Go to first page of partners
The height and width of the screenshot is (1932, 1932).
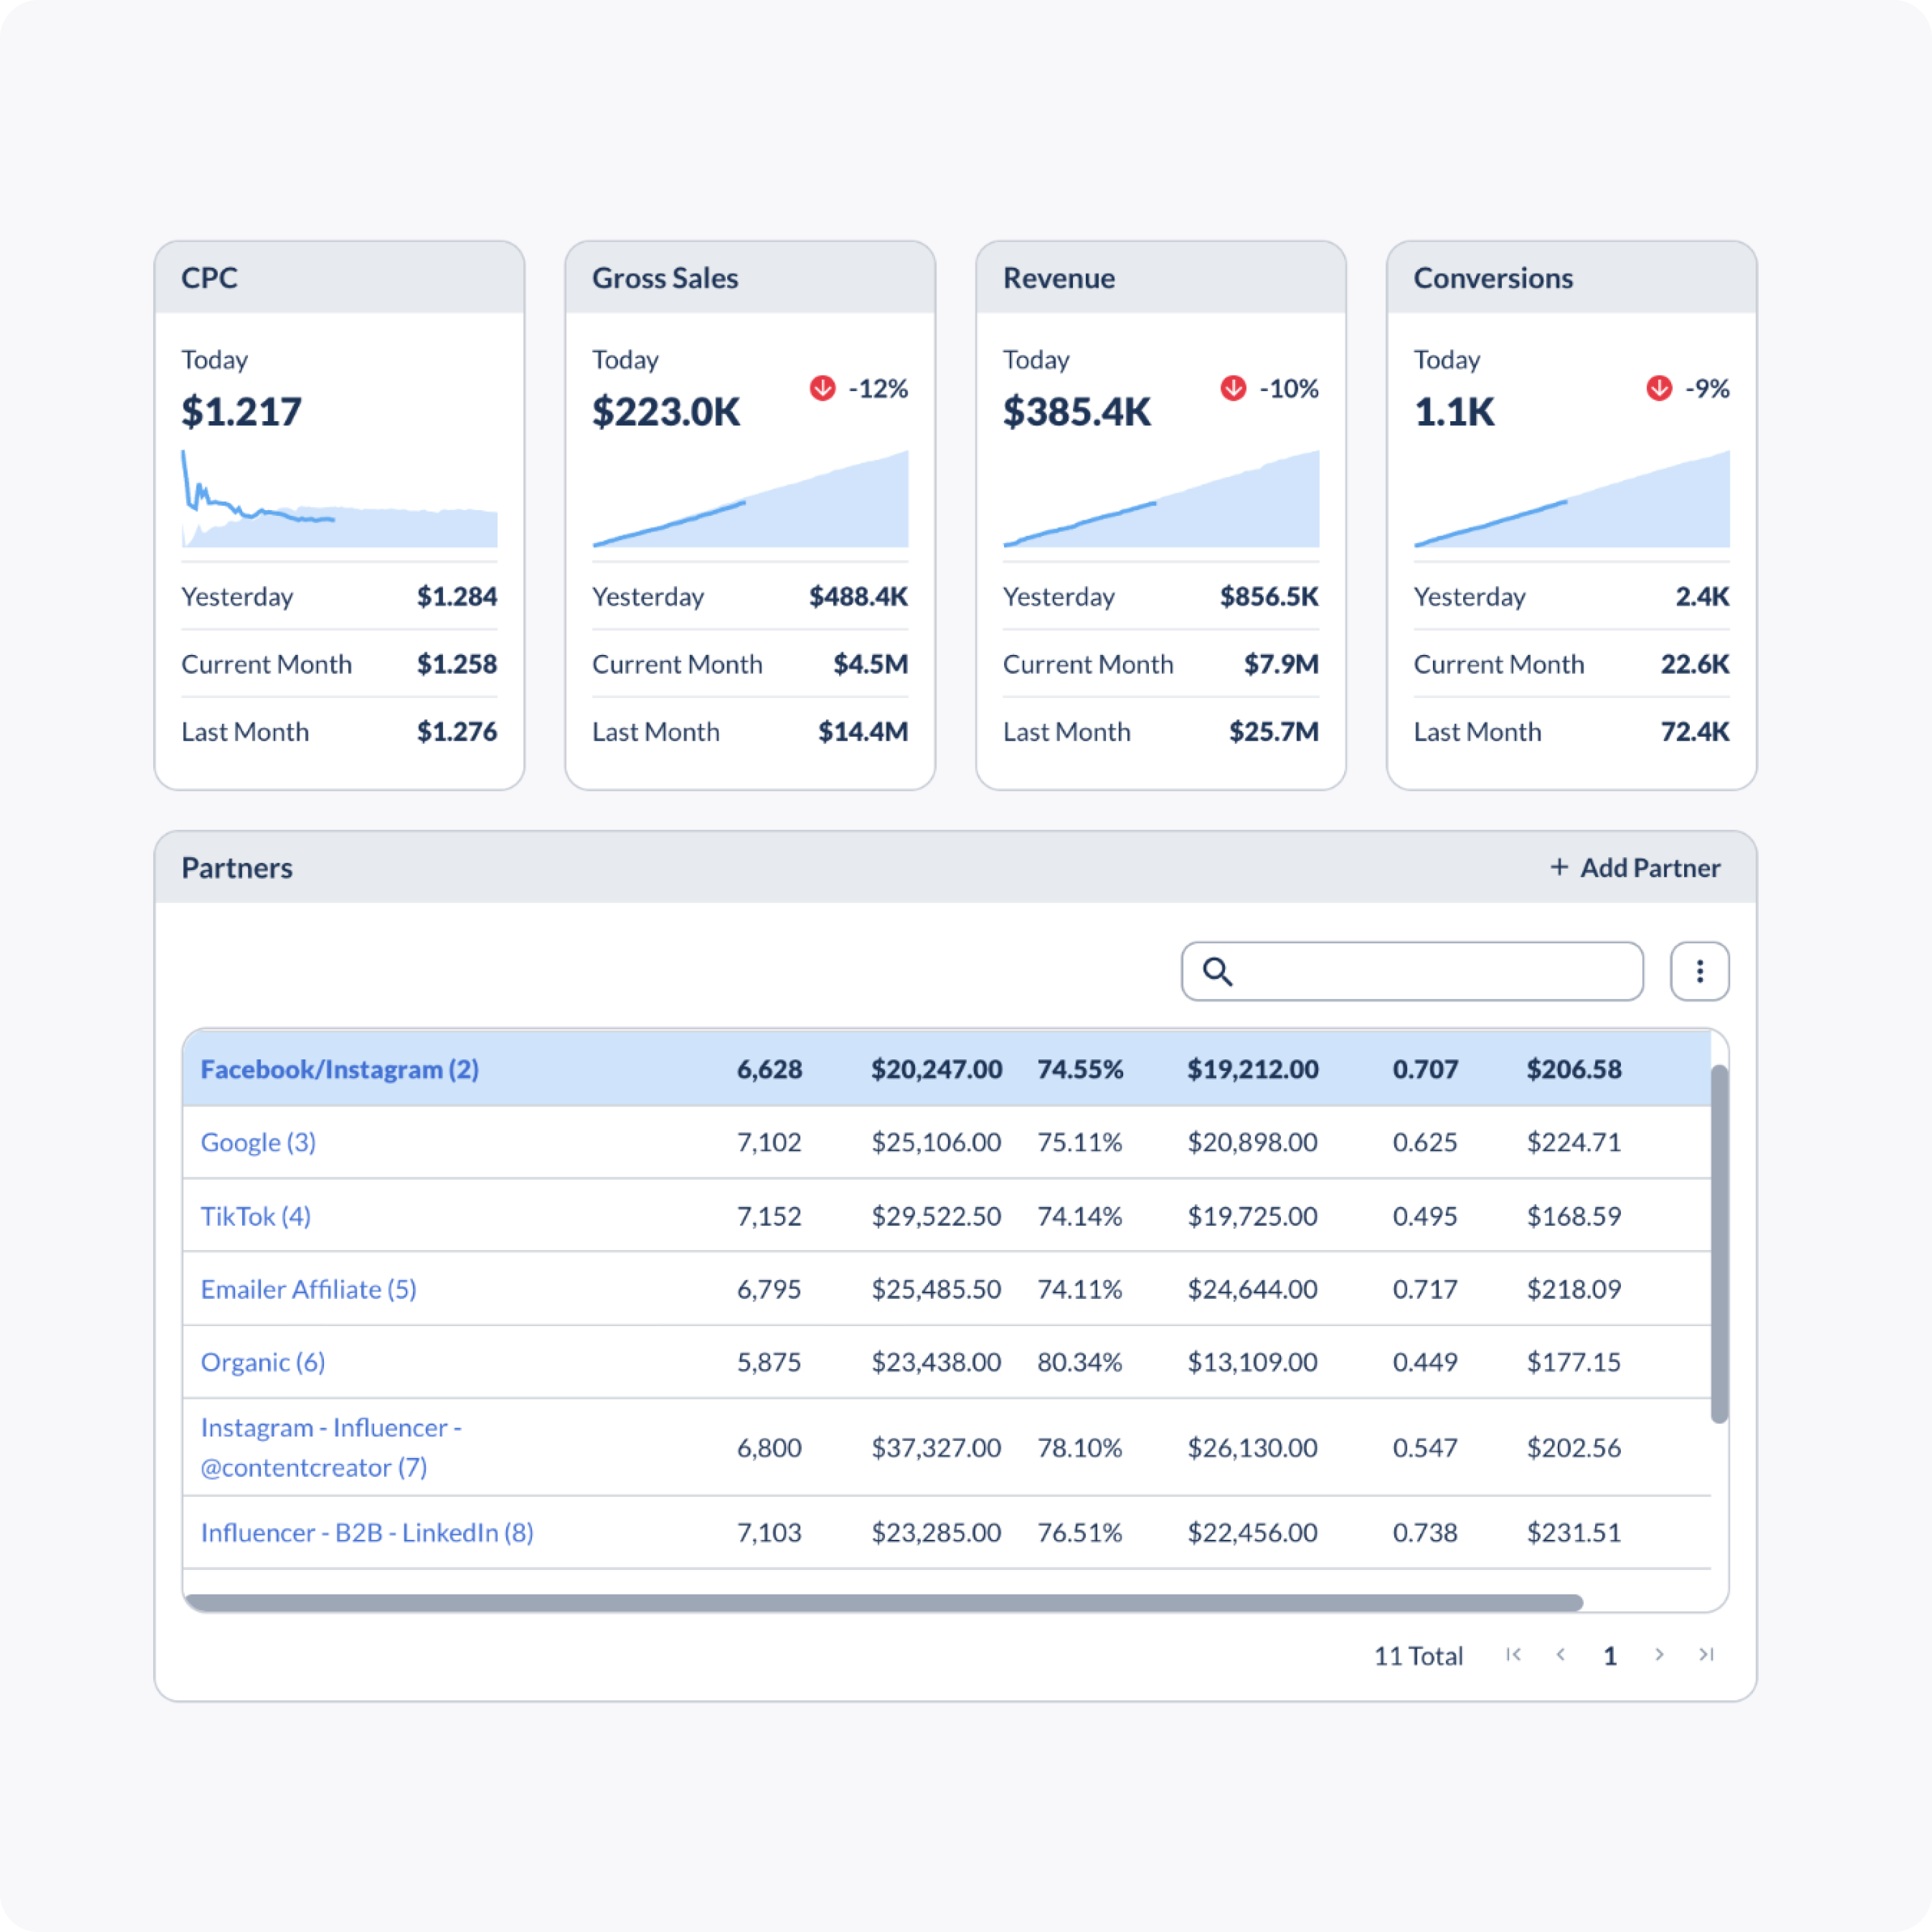click(1513, 1655)
